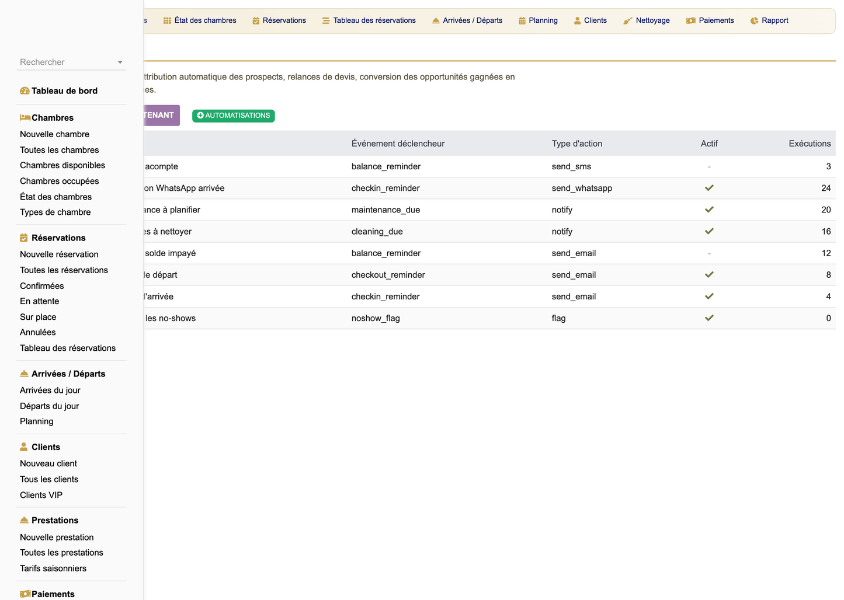
Task: Open Arrivées du jour link
Action: [x=50, y=390]
